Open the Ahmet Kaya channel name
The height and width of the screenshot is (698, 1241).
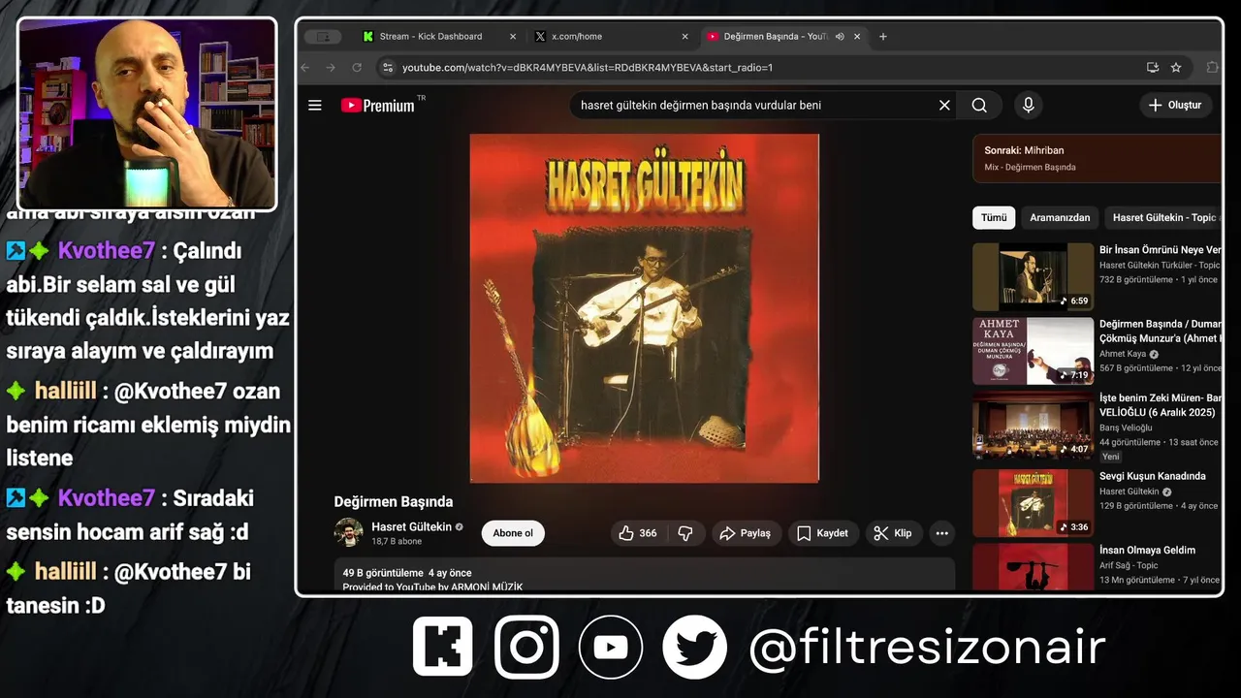(x=1122, y=354)
